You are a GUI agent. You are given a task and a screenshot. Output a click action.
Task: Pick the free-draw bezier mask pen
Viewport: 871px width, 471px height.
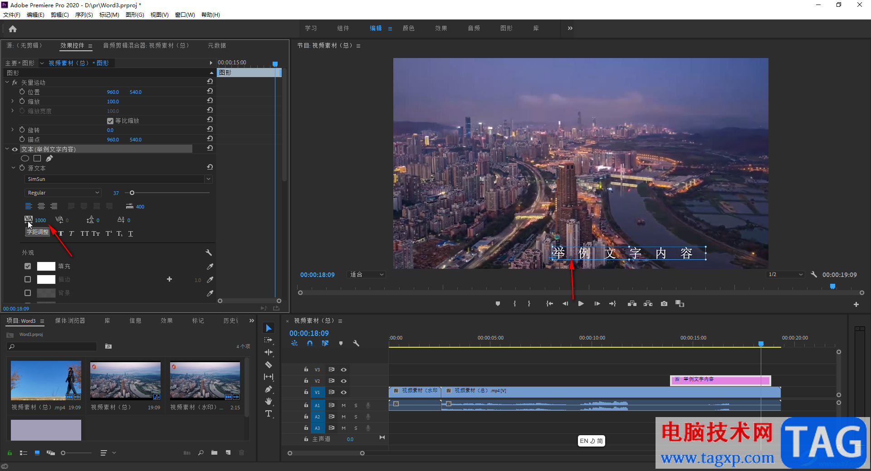coord(49,158)
